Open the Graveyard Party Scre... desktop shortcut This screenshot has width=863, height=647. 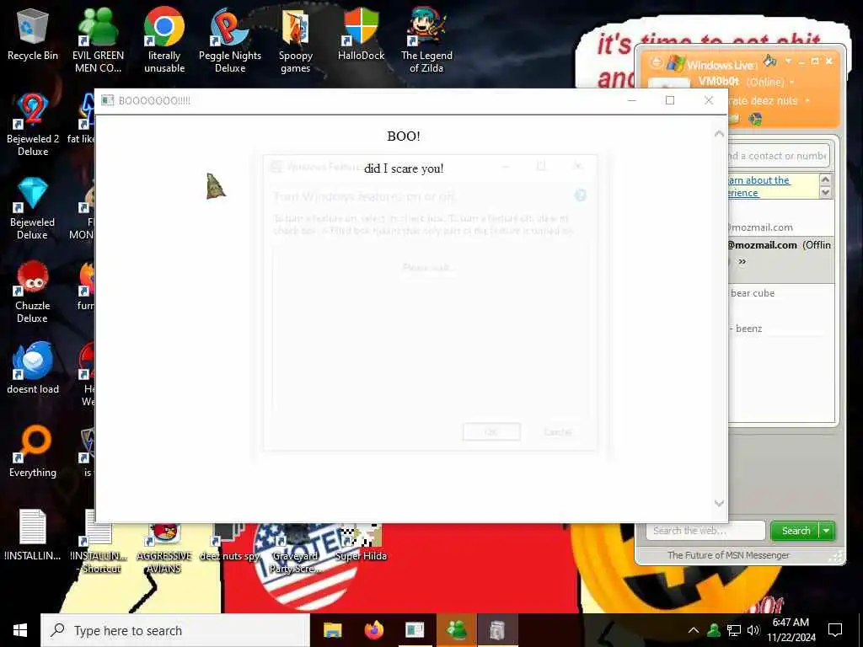point(296,548)
